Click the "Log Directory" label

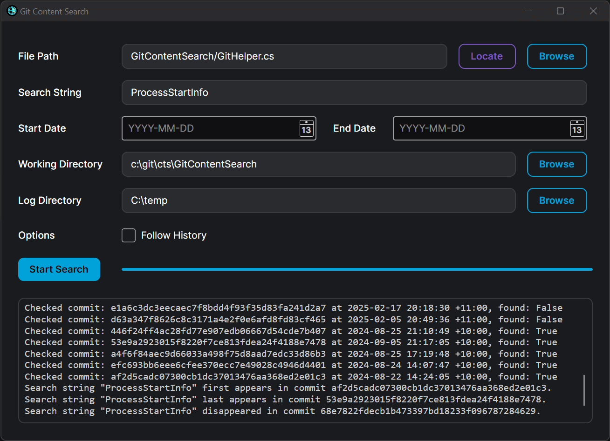(x=50, y=200)
